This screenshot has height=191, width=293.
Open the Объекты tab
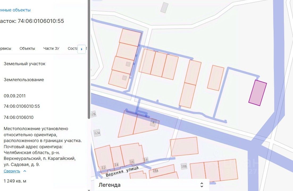pyautogui.click(x=27, y=48)
